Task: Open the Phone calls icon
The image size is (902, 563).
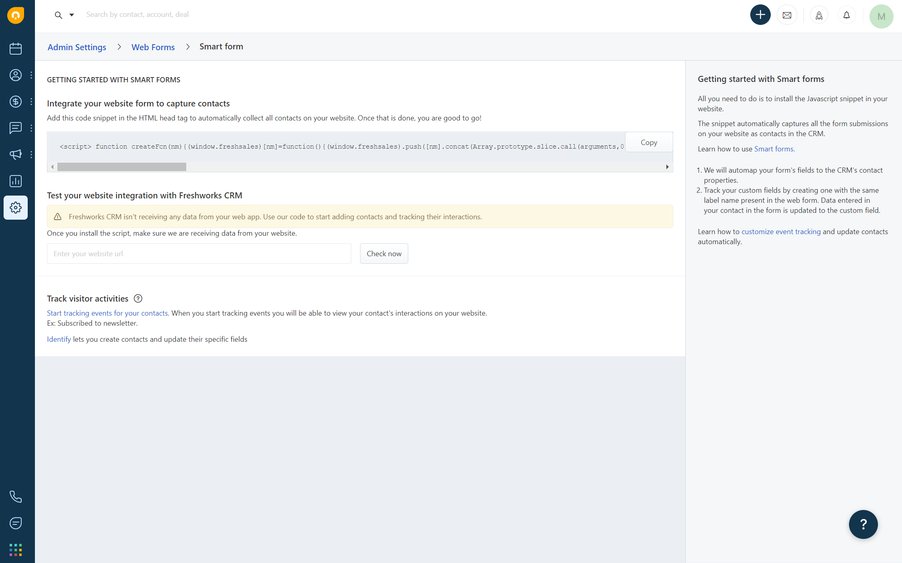Action: (x=15, y=496)
